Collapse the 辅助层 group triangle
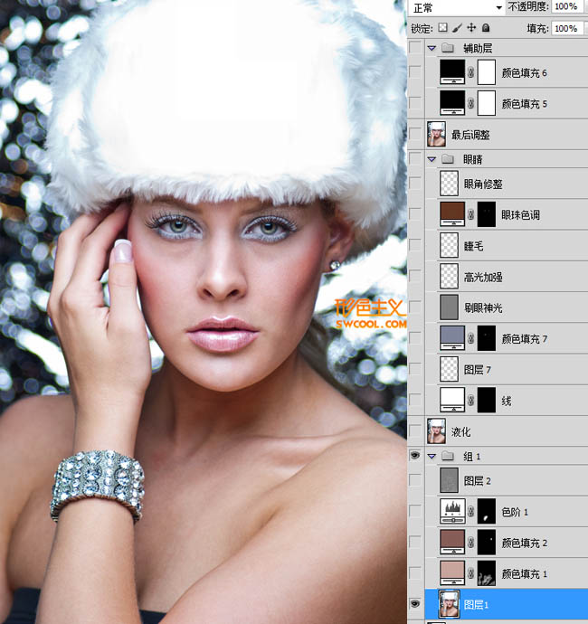Screen dimensions: 588x624 [432, 49]
